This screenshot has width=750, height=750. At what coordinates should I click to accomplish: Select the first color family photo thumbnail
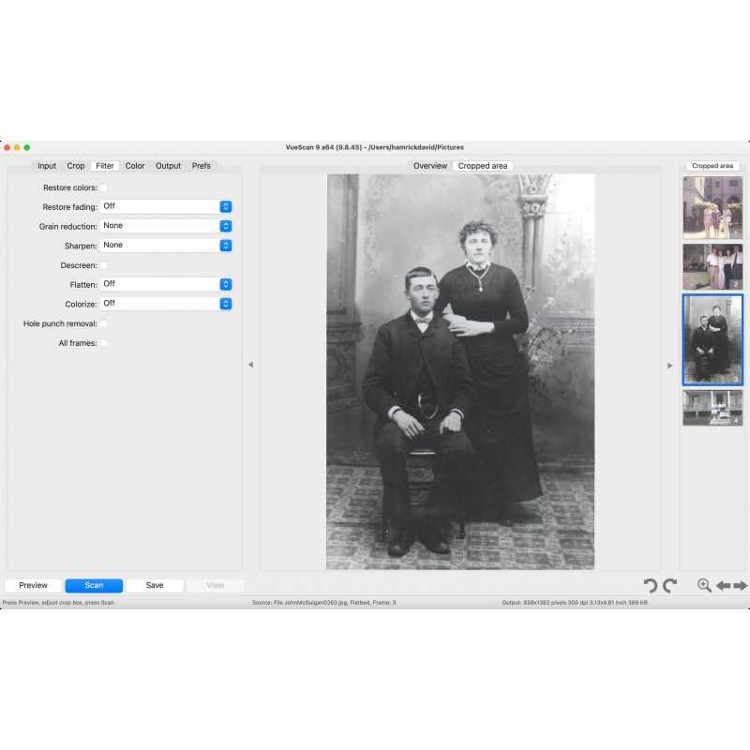click(x=712, y=206)
